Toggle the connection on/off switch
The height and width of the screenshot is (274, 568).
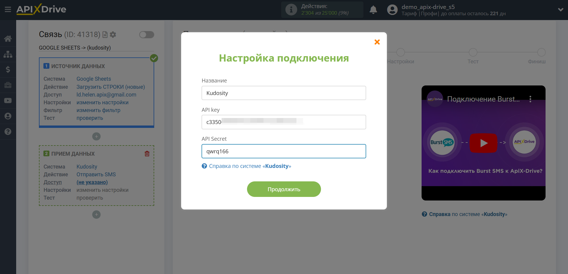click(147, 35)
